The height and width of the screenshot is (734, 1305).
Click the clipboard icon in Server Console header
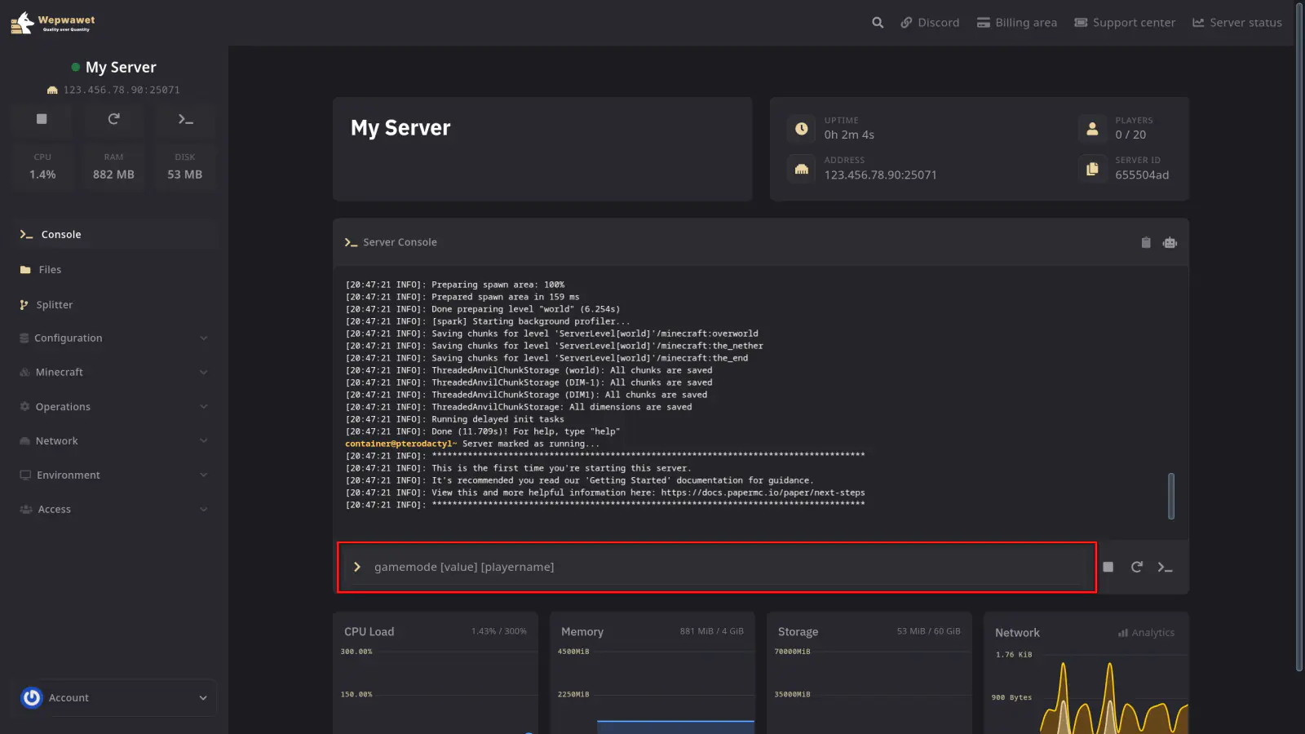click(1146, 242)
